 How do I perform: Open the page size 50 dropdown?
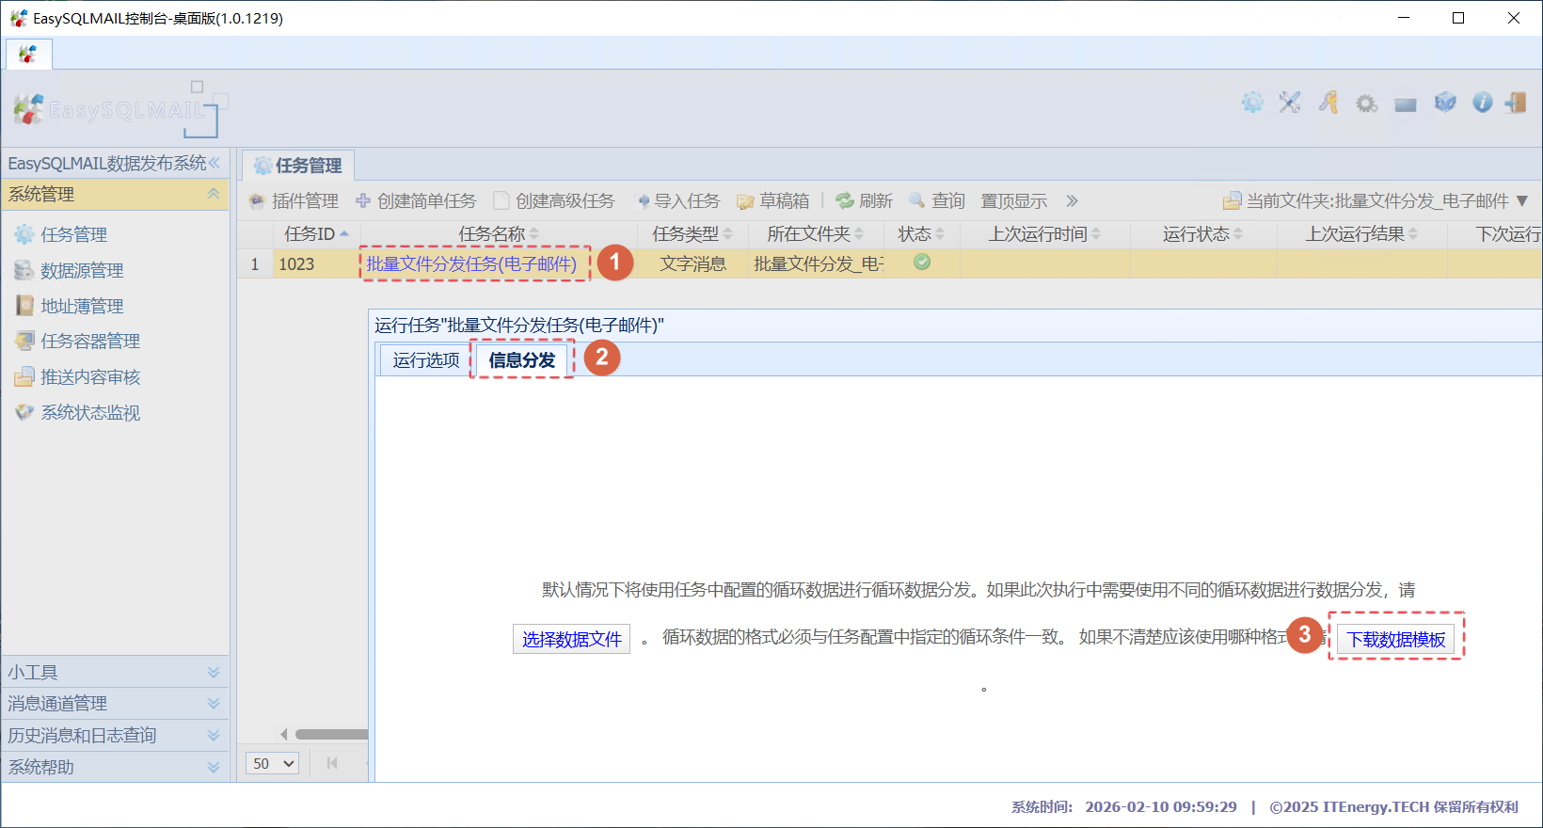coord(273,763)
